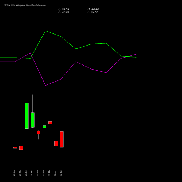Click the small red candlestick for 25 Mar

point(39,132)
